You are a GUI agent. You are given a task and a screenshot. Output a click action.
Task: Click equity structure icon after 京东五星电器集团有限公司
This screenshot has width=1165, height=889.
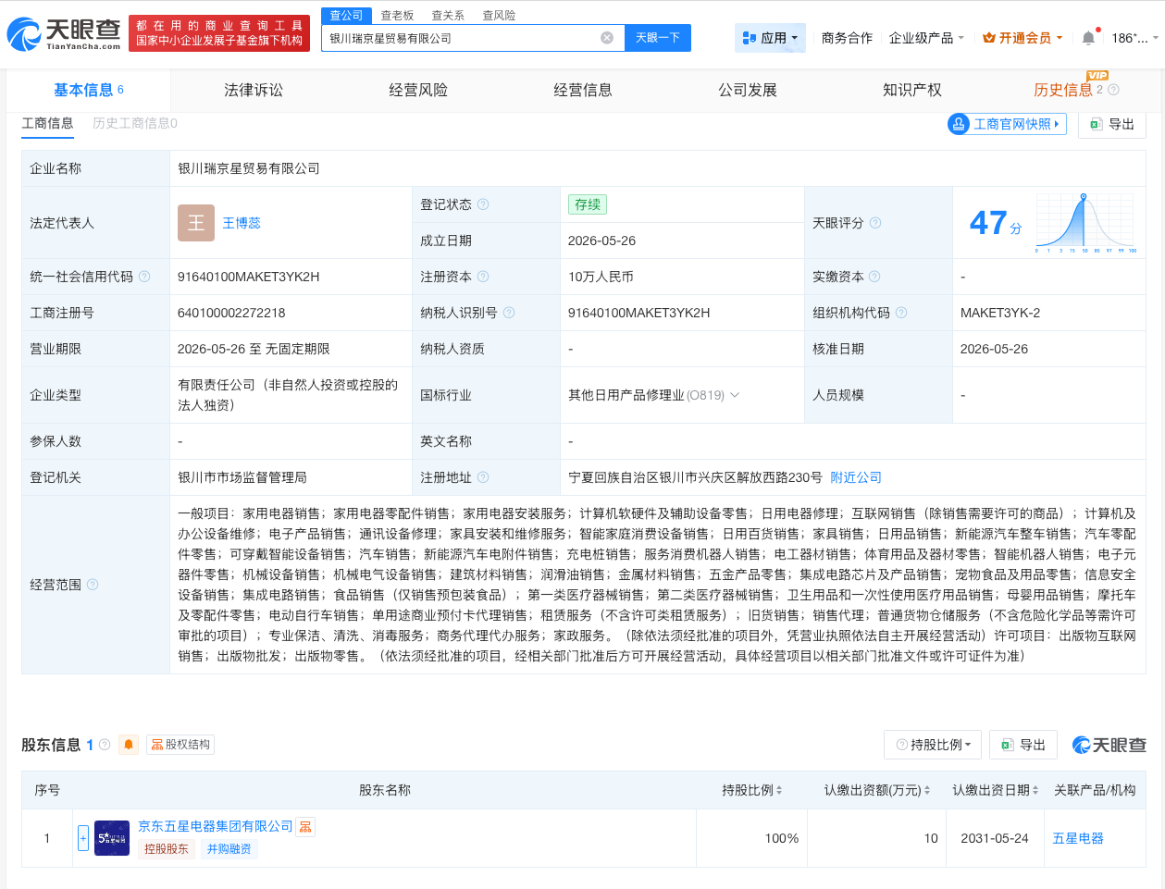pos(305,826)
